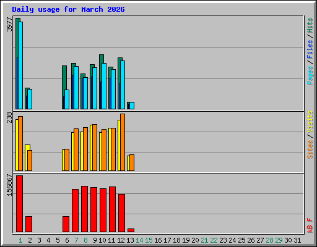Click day 8 on the x-axis
This screenshot has height=247, width=317.
(85, 240)
